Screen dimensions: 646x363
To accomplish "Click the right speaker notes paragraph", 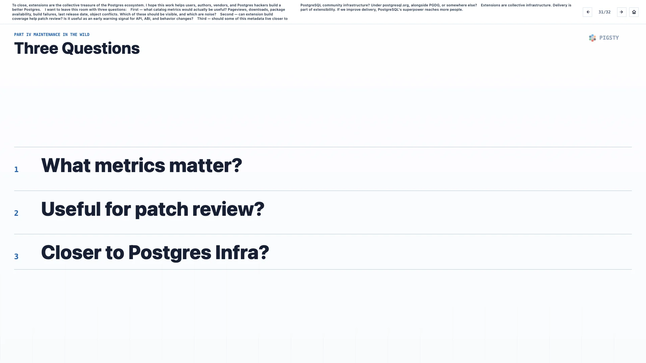I will 436,7.
